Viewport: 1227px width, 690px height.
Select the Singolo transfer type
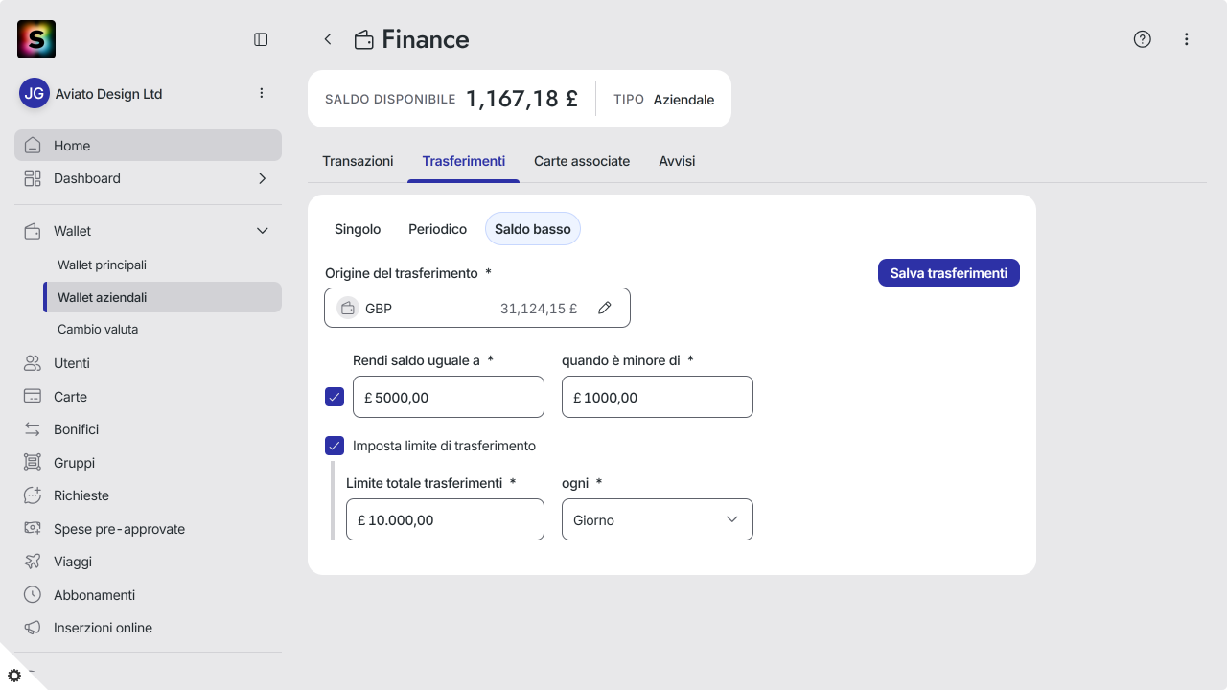pos(358,229)
